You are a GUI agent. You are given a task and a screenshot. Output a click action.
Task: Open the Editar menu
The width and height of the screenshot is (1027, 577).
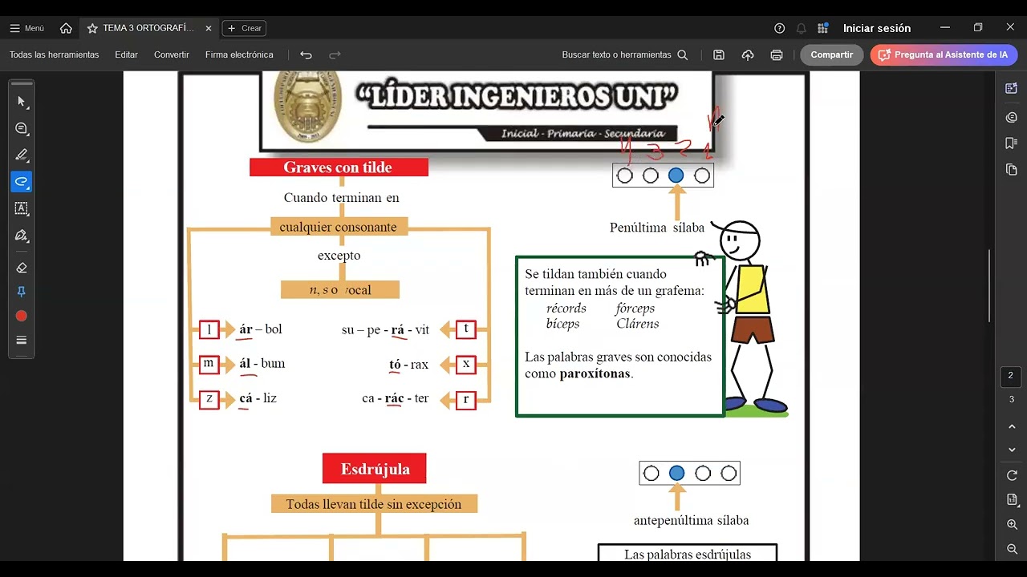126,54
